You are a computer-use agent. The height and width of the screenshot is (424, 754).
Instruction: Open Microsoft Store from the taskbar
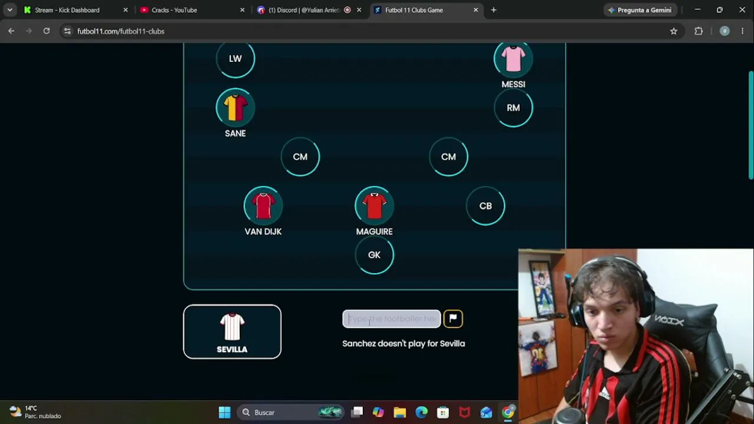(x=443, y=412)
